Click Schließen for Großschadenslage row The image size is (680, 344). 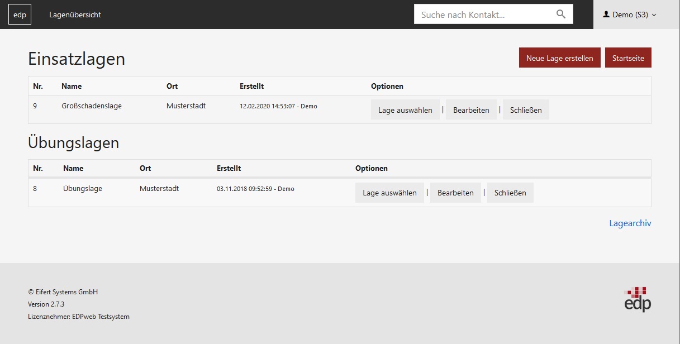pos(526,110)
